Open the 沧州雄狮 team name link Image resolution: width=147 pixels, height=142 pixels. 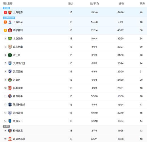(x=18, y=113)
